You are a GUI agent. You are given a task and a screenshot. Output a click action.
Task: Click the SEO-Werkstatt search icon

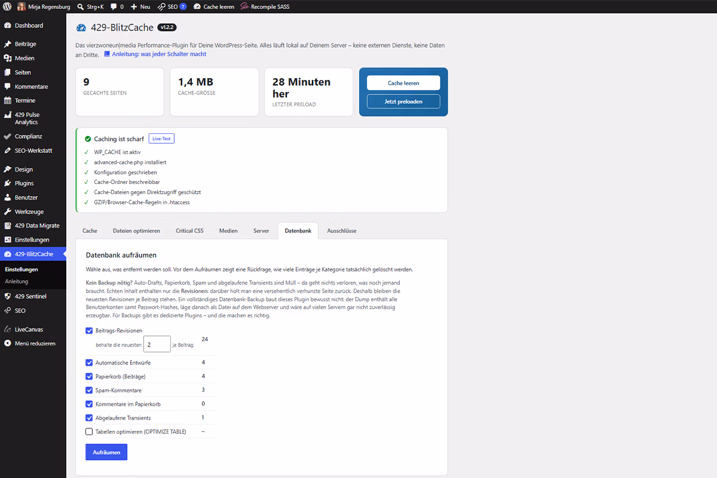click(x=8, y=151)
